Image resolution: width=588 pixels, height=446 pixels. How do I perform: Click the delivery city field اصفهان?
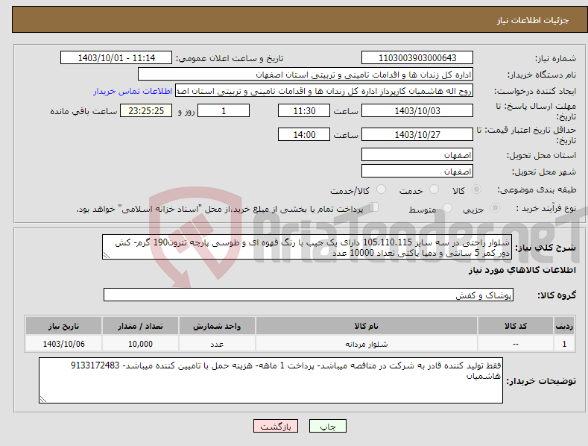coord(417,172)
